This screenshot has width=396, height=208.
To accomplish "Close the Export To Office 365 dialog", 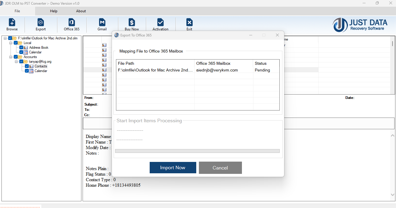I will 277,35.
